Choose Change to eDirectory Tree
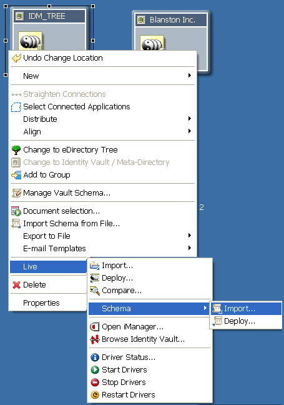This screenshot has width=284, height=405. pyautogui.click(x=102, y=150)
